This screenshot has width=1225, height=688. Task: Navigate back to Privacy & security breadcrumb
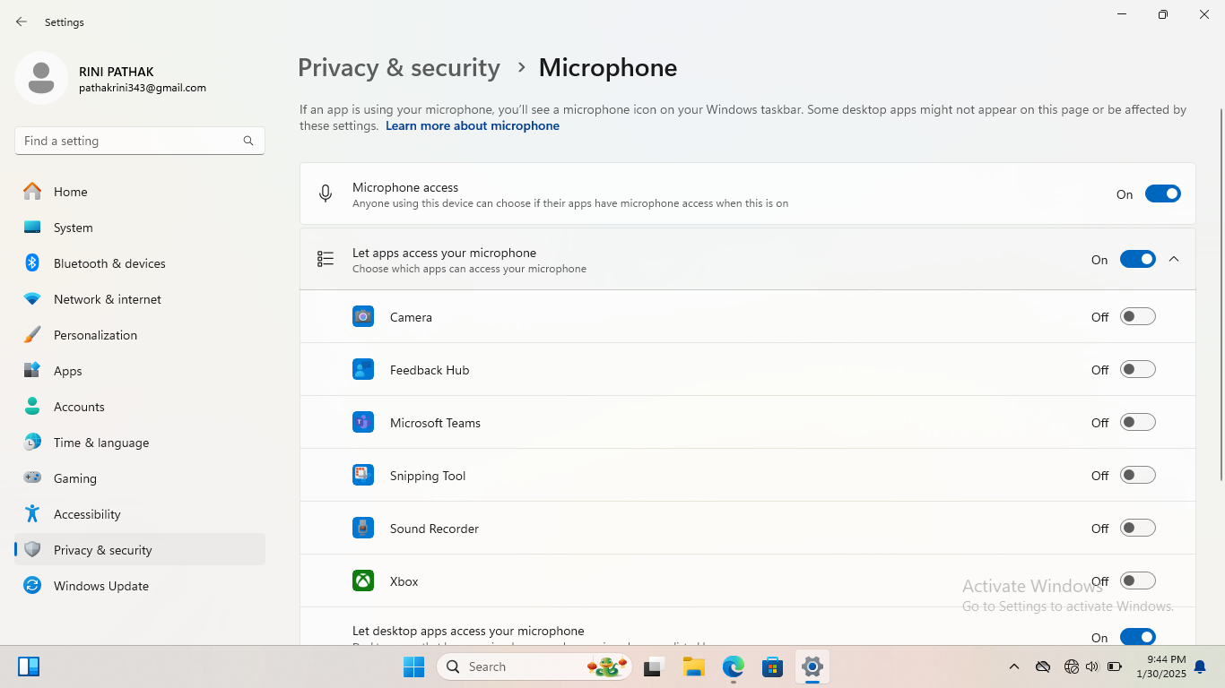tap(398, 68)
